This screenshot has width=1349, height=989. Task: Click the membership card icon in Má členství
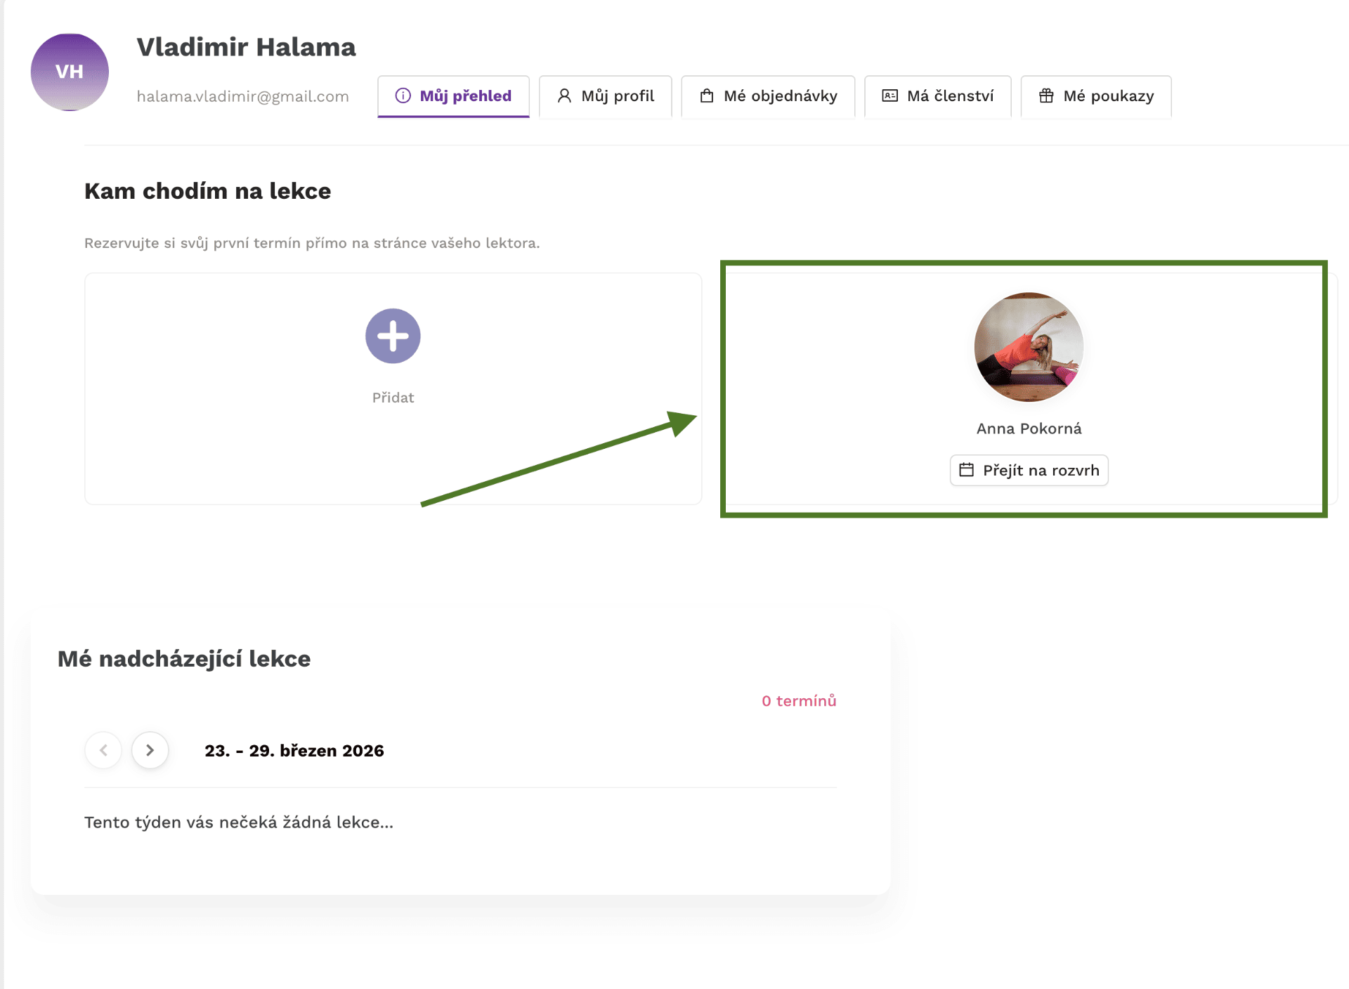889,96
